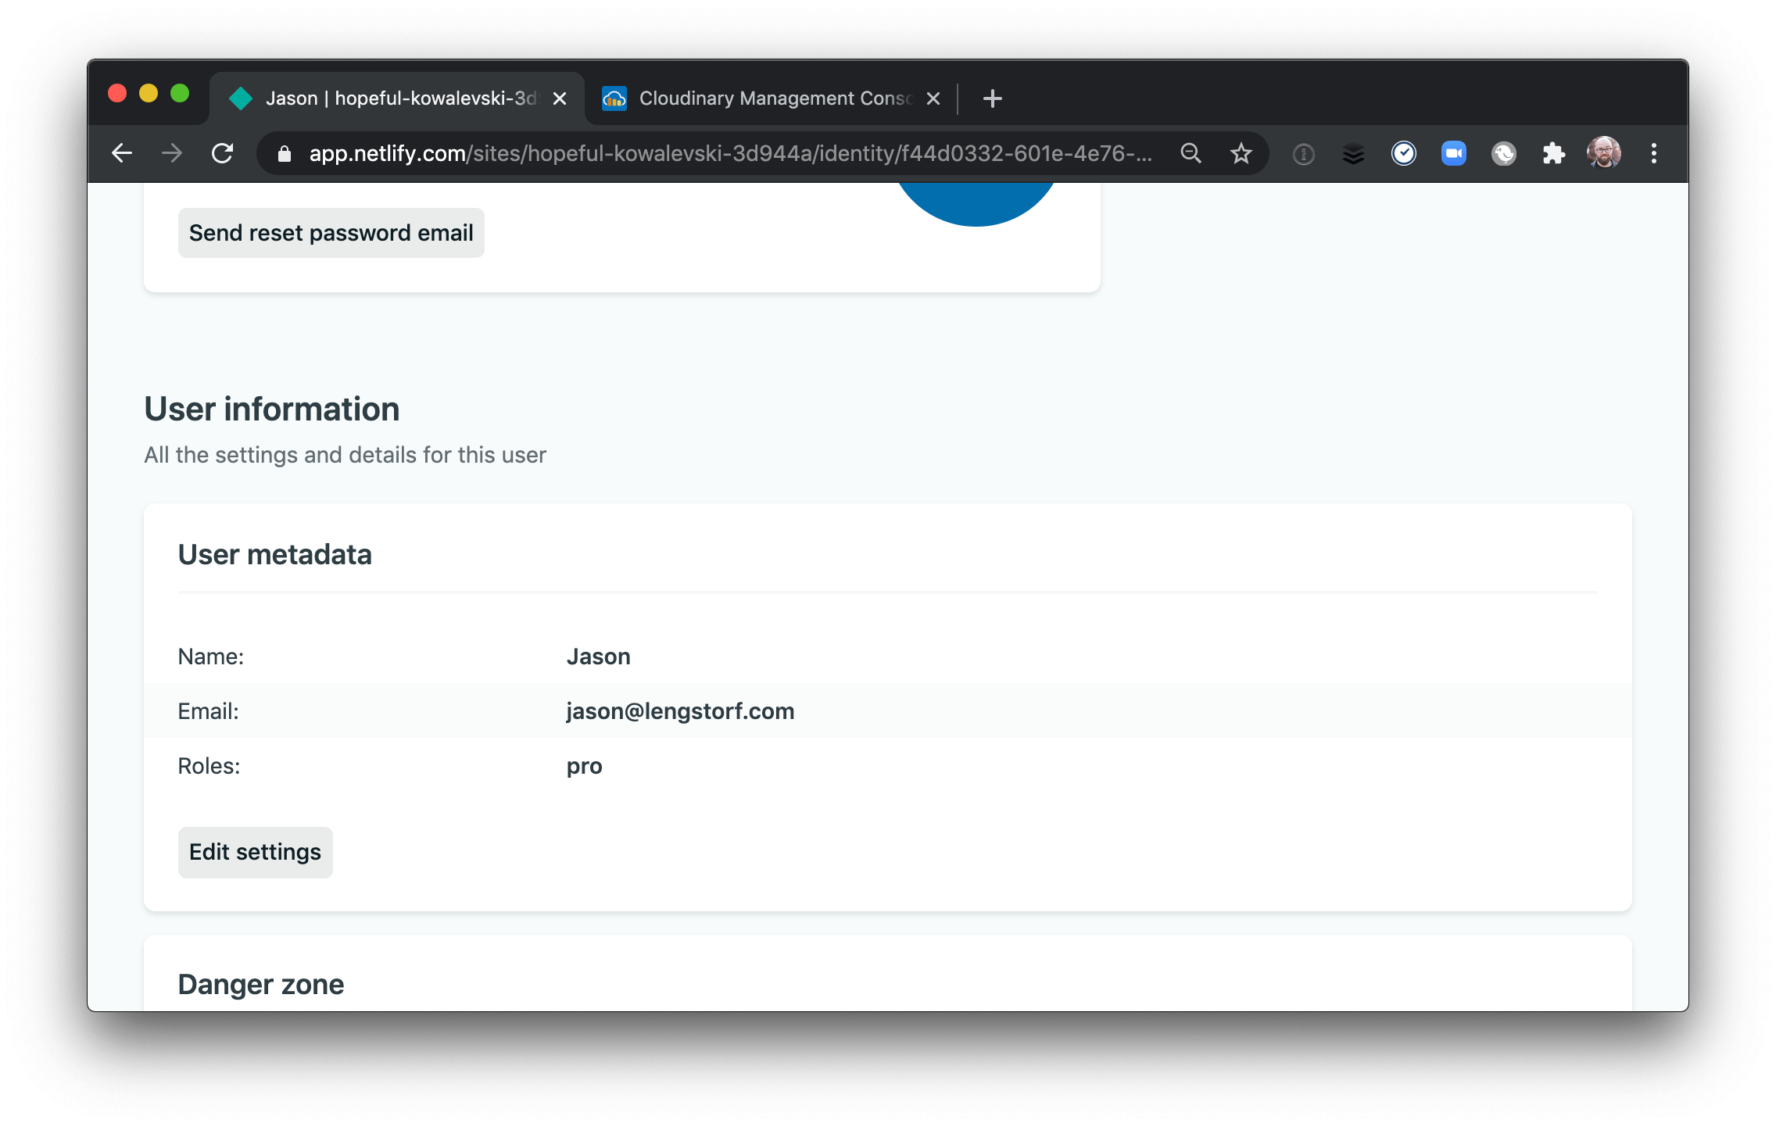Open the Extensions puzzle-piece menu

pyautogui.click(x=1553, y=153)
